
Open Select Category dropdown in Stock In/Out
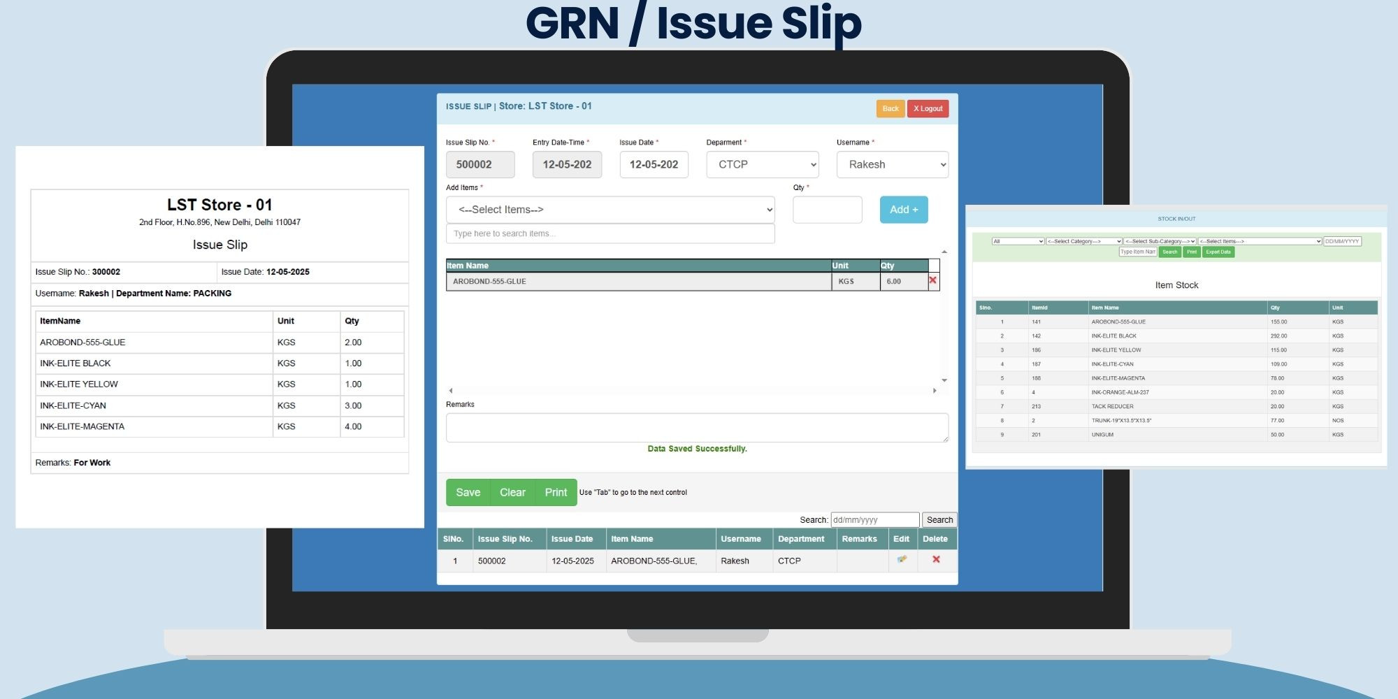click(x=1083, y=241)
